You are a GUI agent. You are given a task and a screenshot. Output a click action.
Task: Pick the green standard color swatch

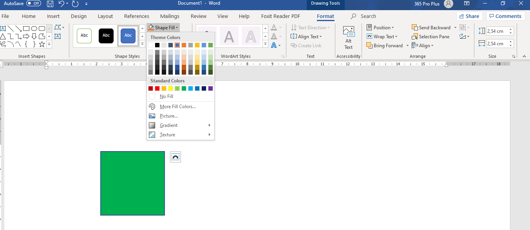[184, 88]
